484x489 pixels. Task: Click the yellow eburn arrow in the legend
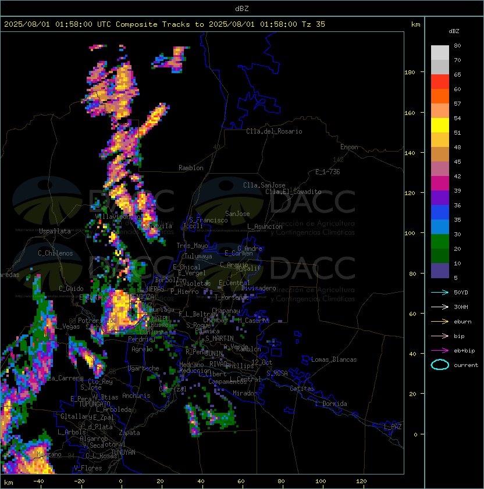tap(440, 322)
